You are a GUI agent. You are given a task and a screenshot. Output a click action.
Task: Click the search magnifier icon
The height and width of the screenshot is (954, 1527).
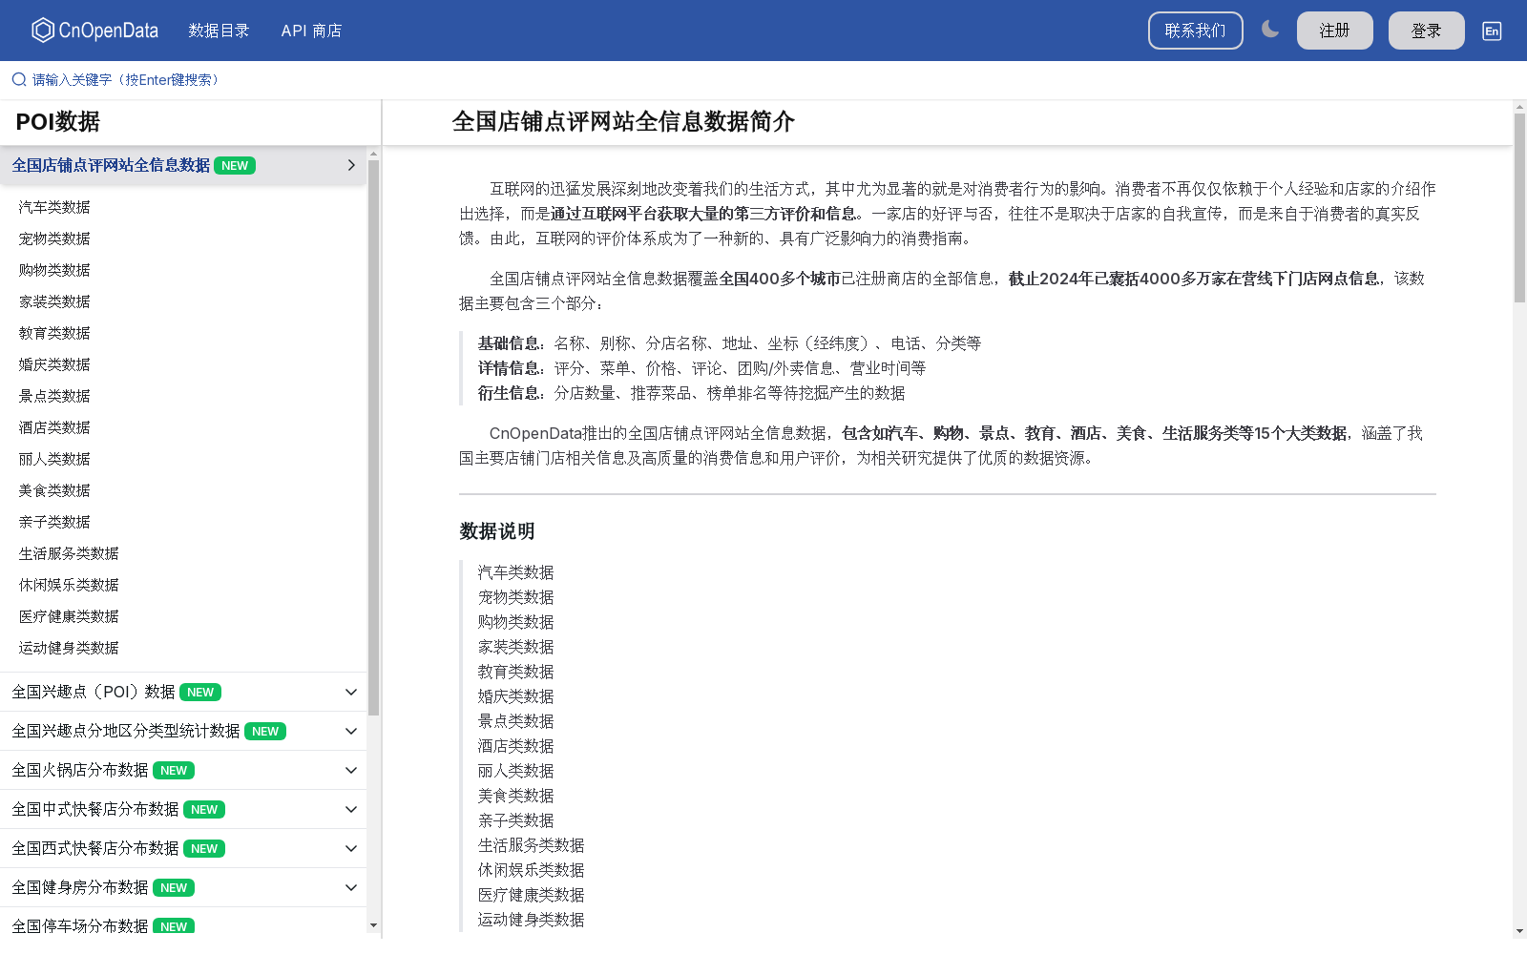click(19, 79)
